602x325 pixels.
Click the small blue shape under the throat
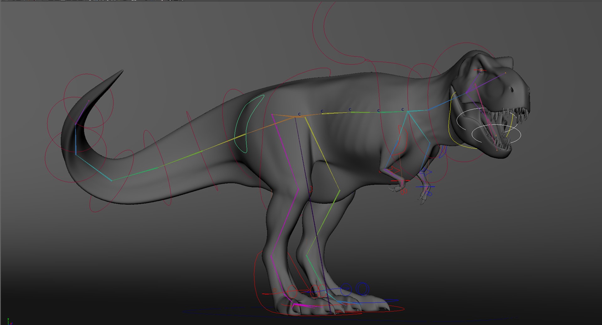(442, 152)
